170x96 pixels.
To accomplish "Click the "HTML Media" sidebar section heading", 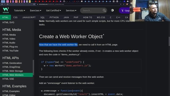I will (12, 30).
